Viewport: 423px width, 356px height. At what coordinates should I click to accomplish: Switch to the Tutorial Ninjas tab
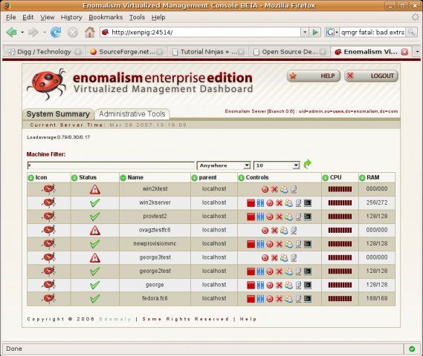click(x=208, y=52)
